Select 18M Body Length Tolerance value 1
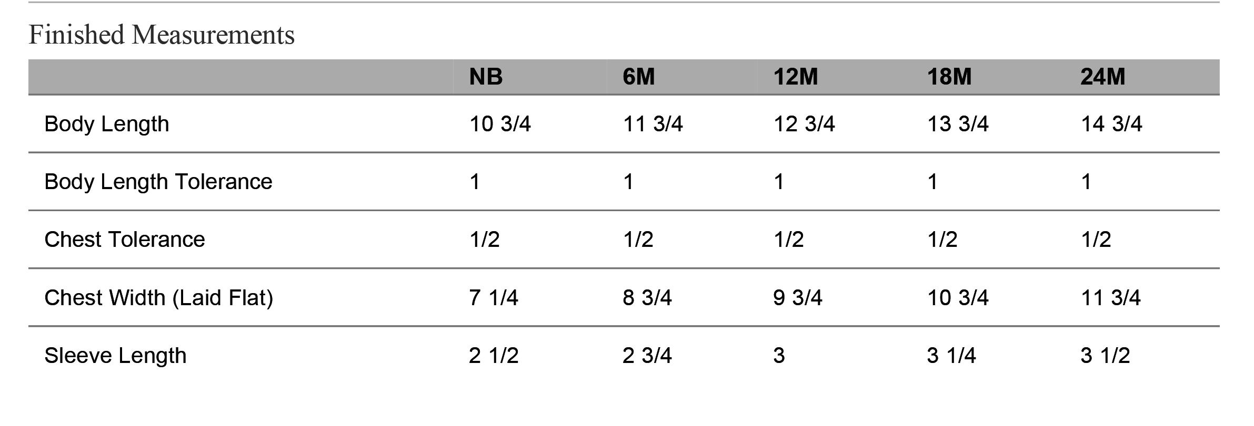Screen dimensions: 1254x426 (932, 182)
